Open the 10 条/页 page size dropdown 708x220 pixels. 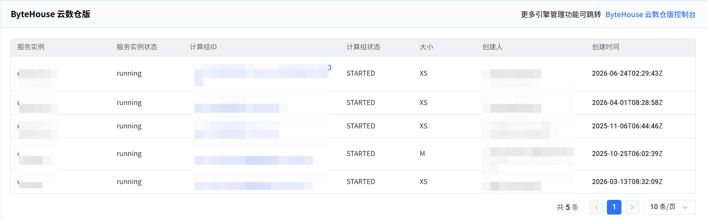click(670, 207)
